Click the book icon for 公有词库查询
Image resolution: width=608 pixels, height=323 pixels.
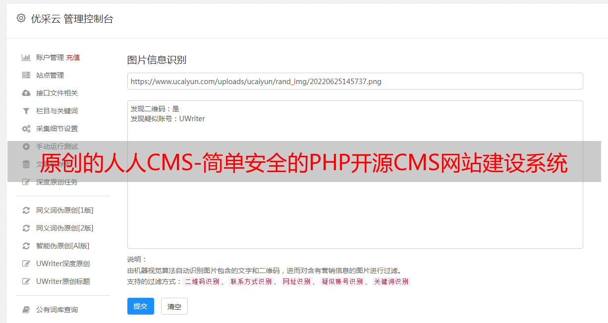[x=26, y=310]
